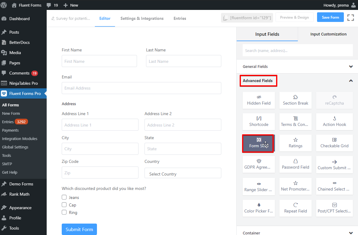Screen dimensions: 358x235
Task: Insert the Chained Select field
Action: click(x=334, y=186)
